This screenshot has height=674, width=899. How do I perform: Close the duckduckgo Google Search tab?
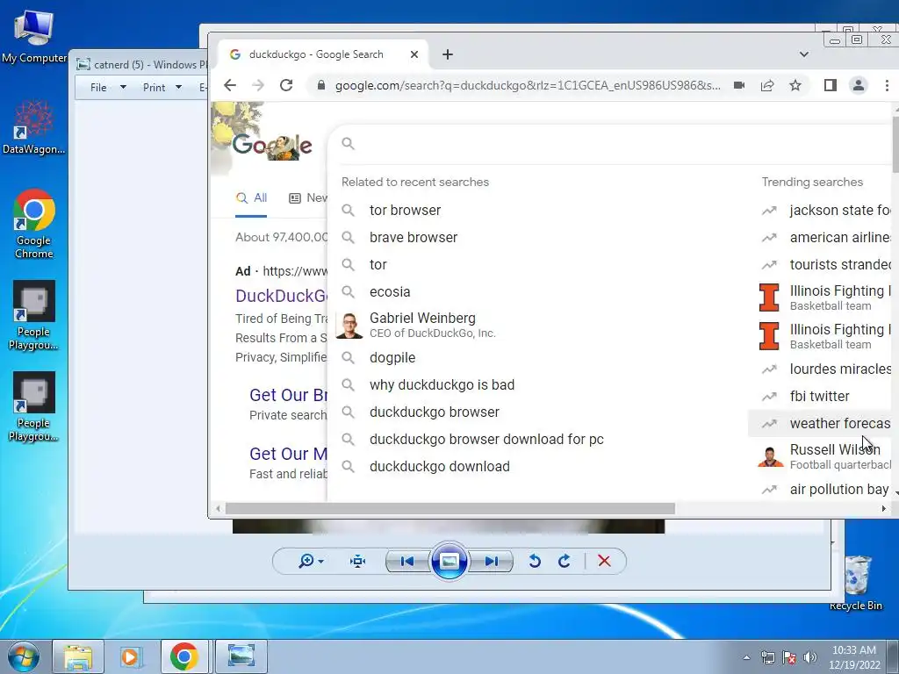[414, 54]
